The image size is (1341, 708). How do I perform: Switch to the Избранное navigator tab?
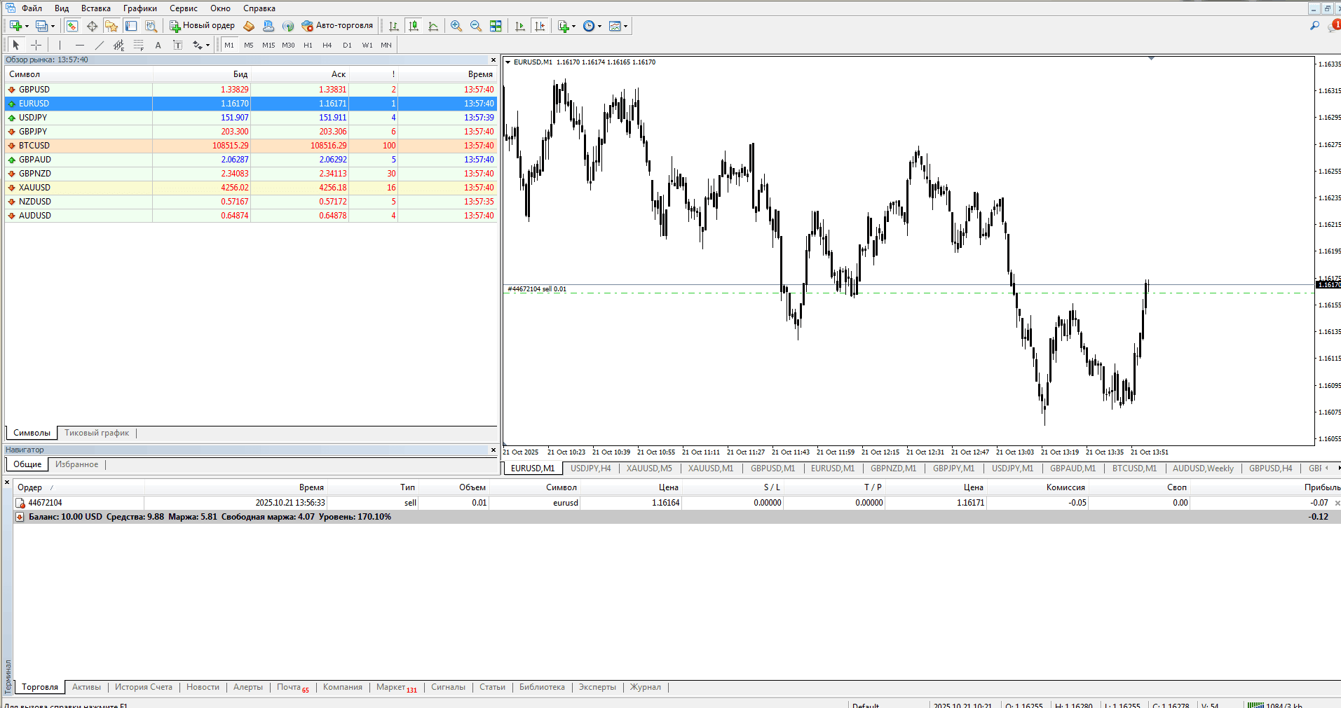coord(77,464)
